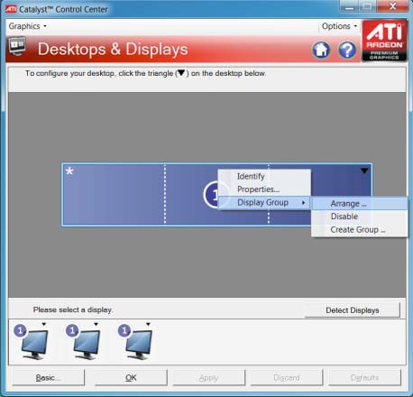This screenshot has height=397, width=413.
Task: Minimize the Catalyst Control Center window
Action: [349, 6]
